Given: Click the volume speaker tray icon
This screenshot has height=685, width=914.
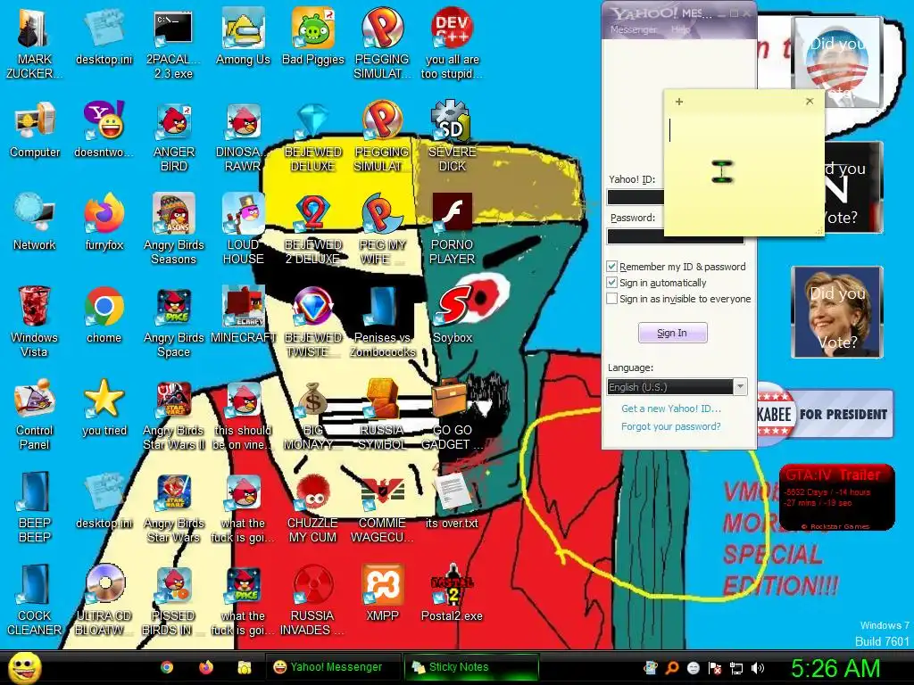Looking at the screenshot, I should pos(758,668).
